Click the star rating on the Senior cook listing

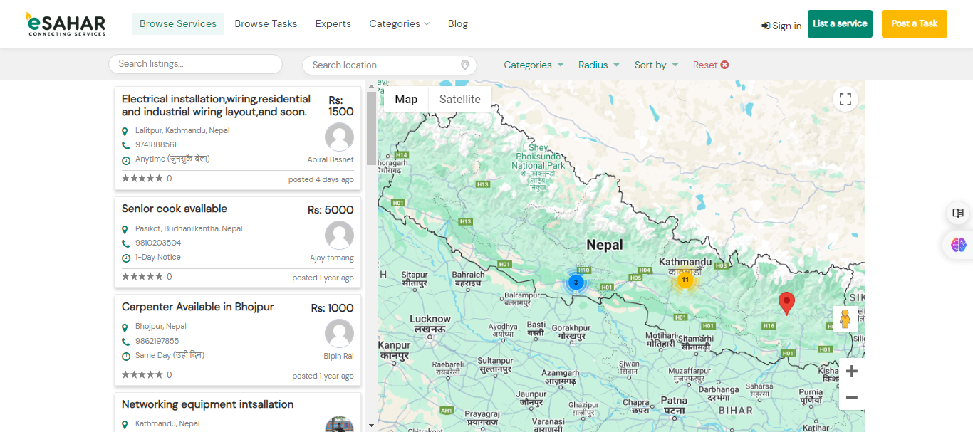click(x=142, y=277)
